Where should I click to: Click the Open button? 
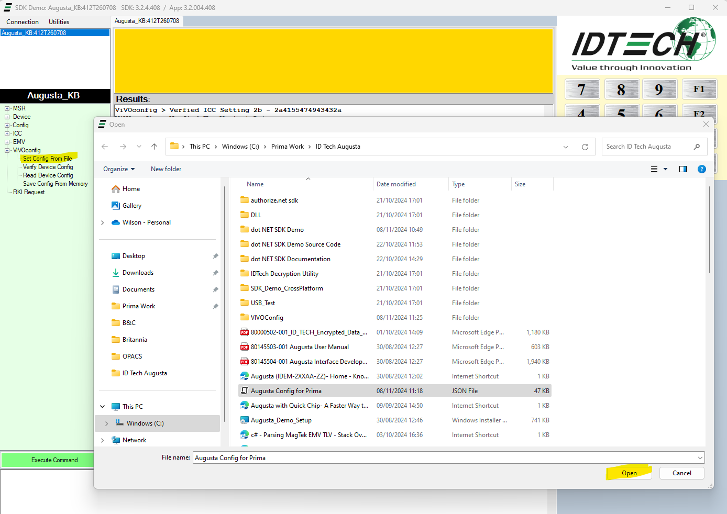tap(629, 473)
